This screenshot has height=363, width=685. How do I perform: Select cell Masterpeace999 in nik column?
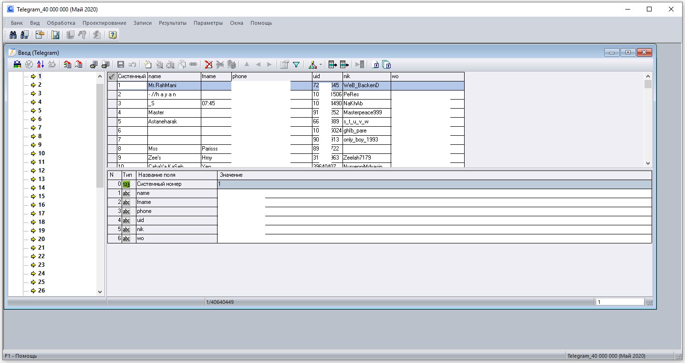click(x=366, y=113)
